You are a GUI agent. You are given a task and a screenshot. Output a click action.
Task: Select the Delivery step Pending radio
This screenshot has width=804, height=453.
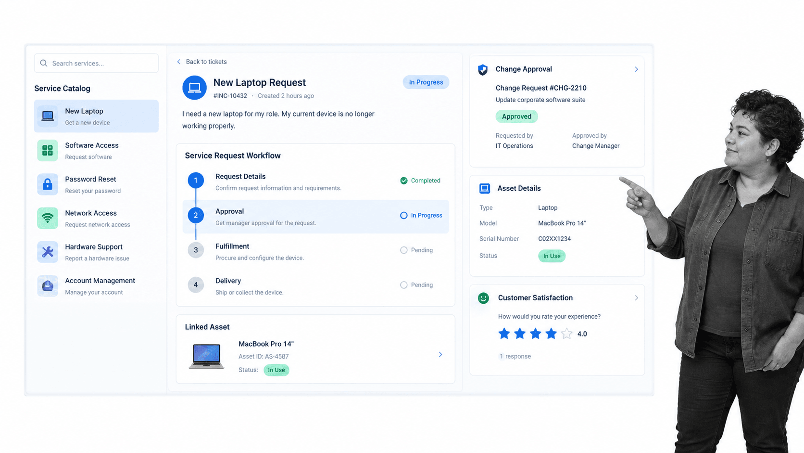[404, 285]
